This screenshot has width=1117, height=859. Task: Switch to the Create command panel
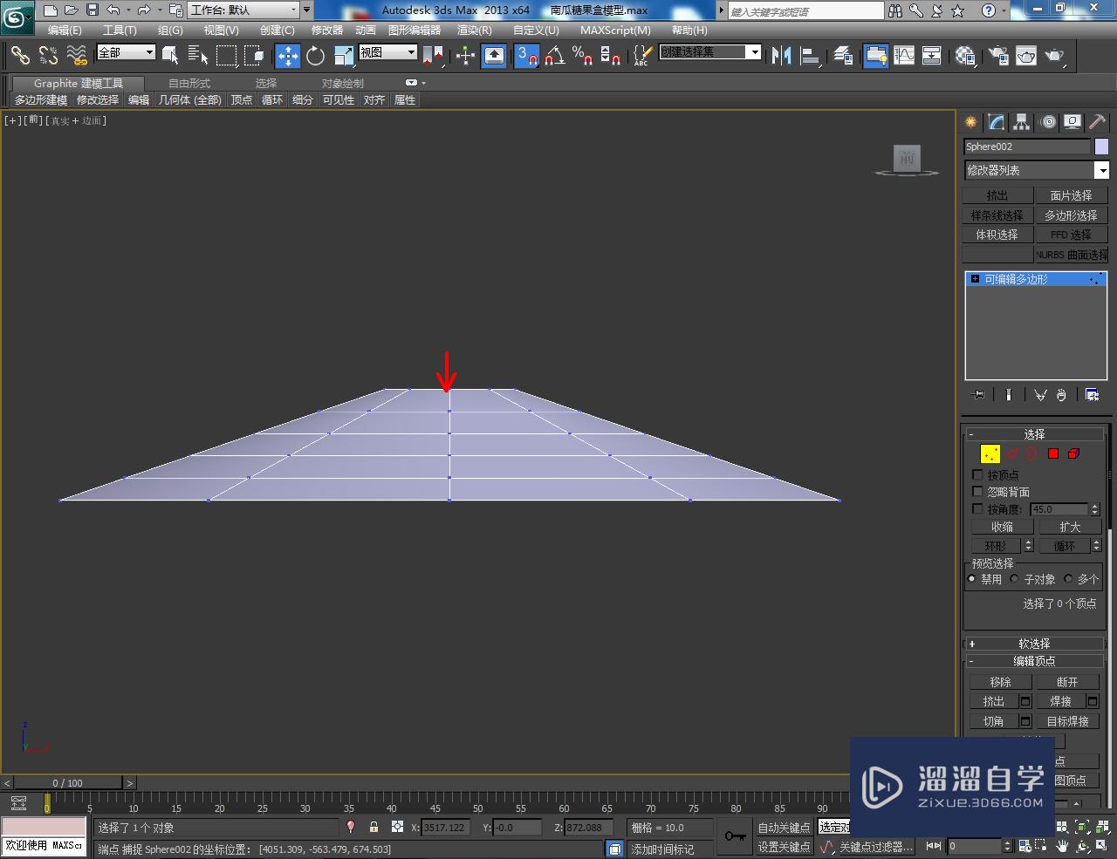[x=971, y=122]
